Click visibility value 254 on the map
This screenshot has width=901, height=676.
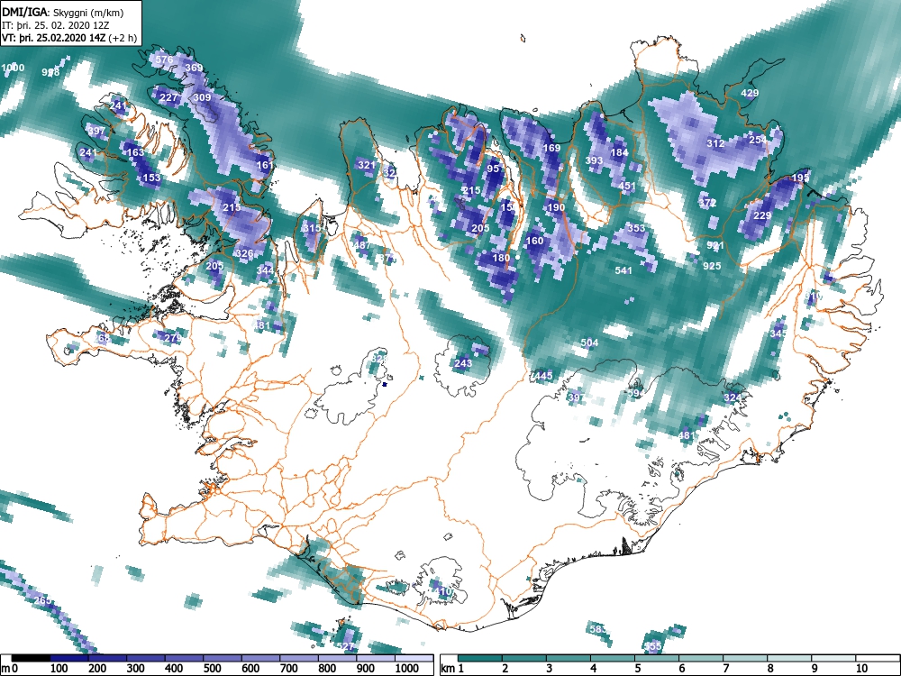pyautogui.click(x=758, y=140)
